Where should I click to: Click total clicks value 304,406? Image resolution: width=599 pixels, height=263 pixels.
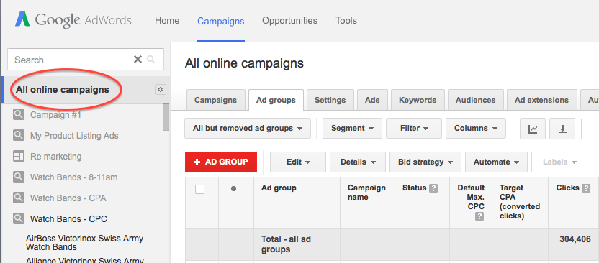click(575, 239)
